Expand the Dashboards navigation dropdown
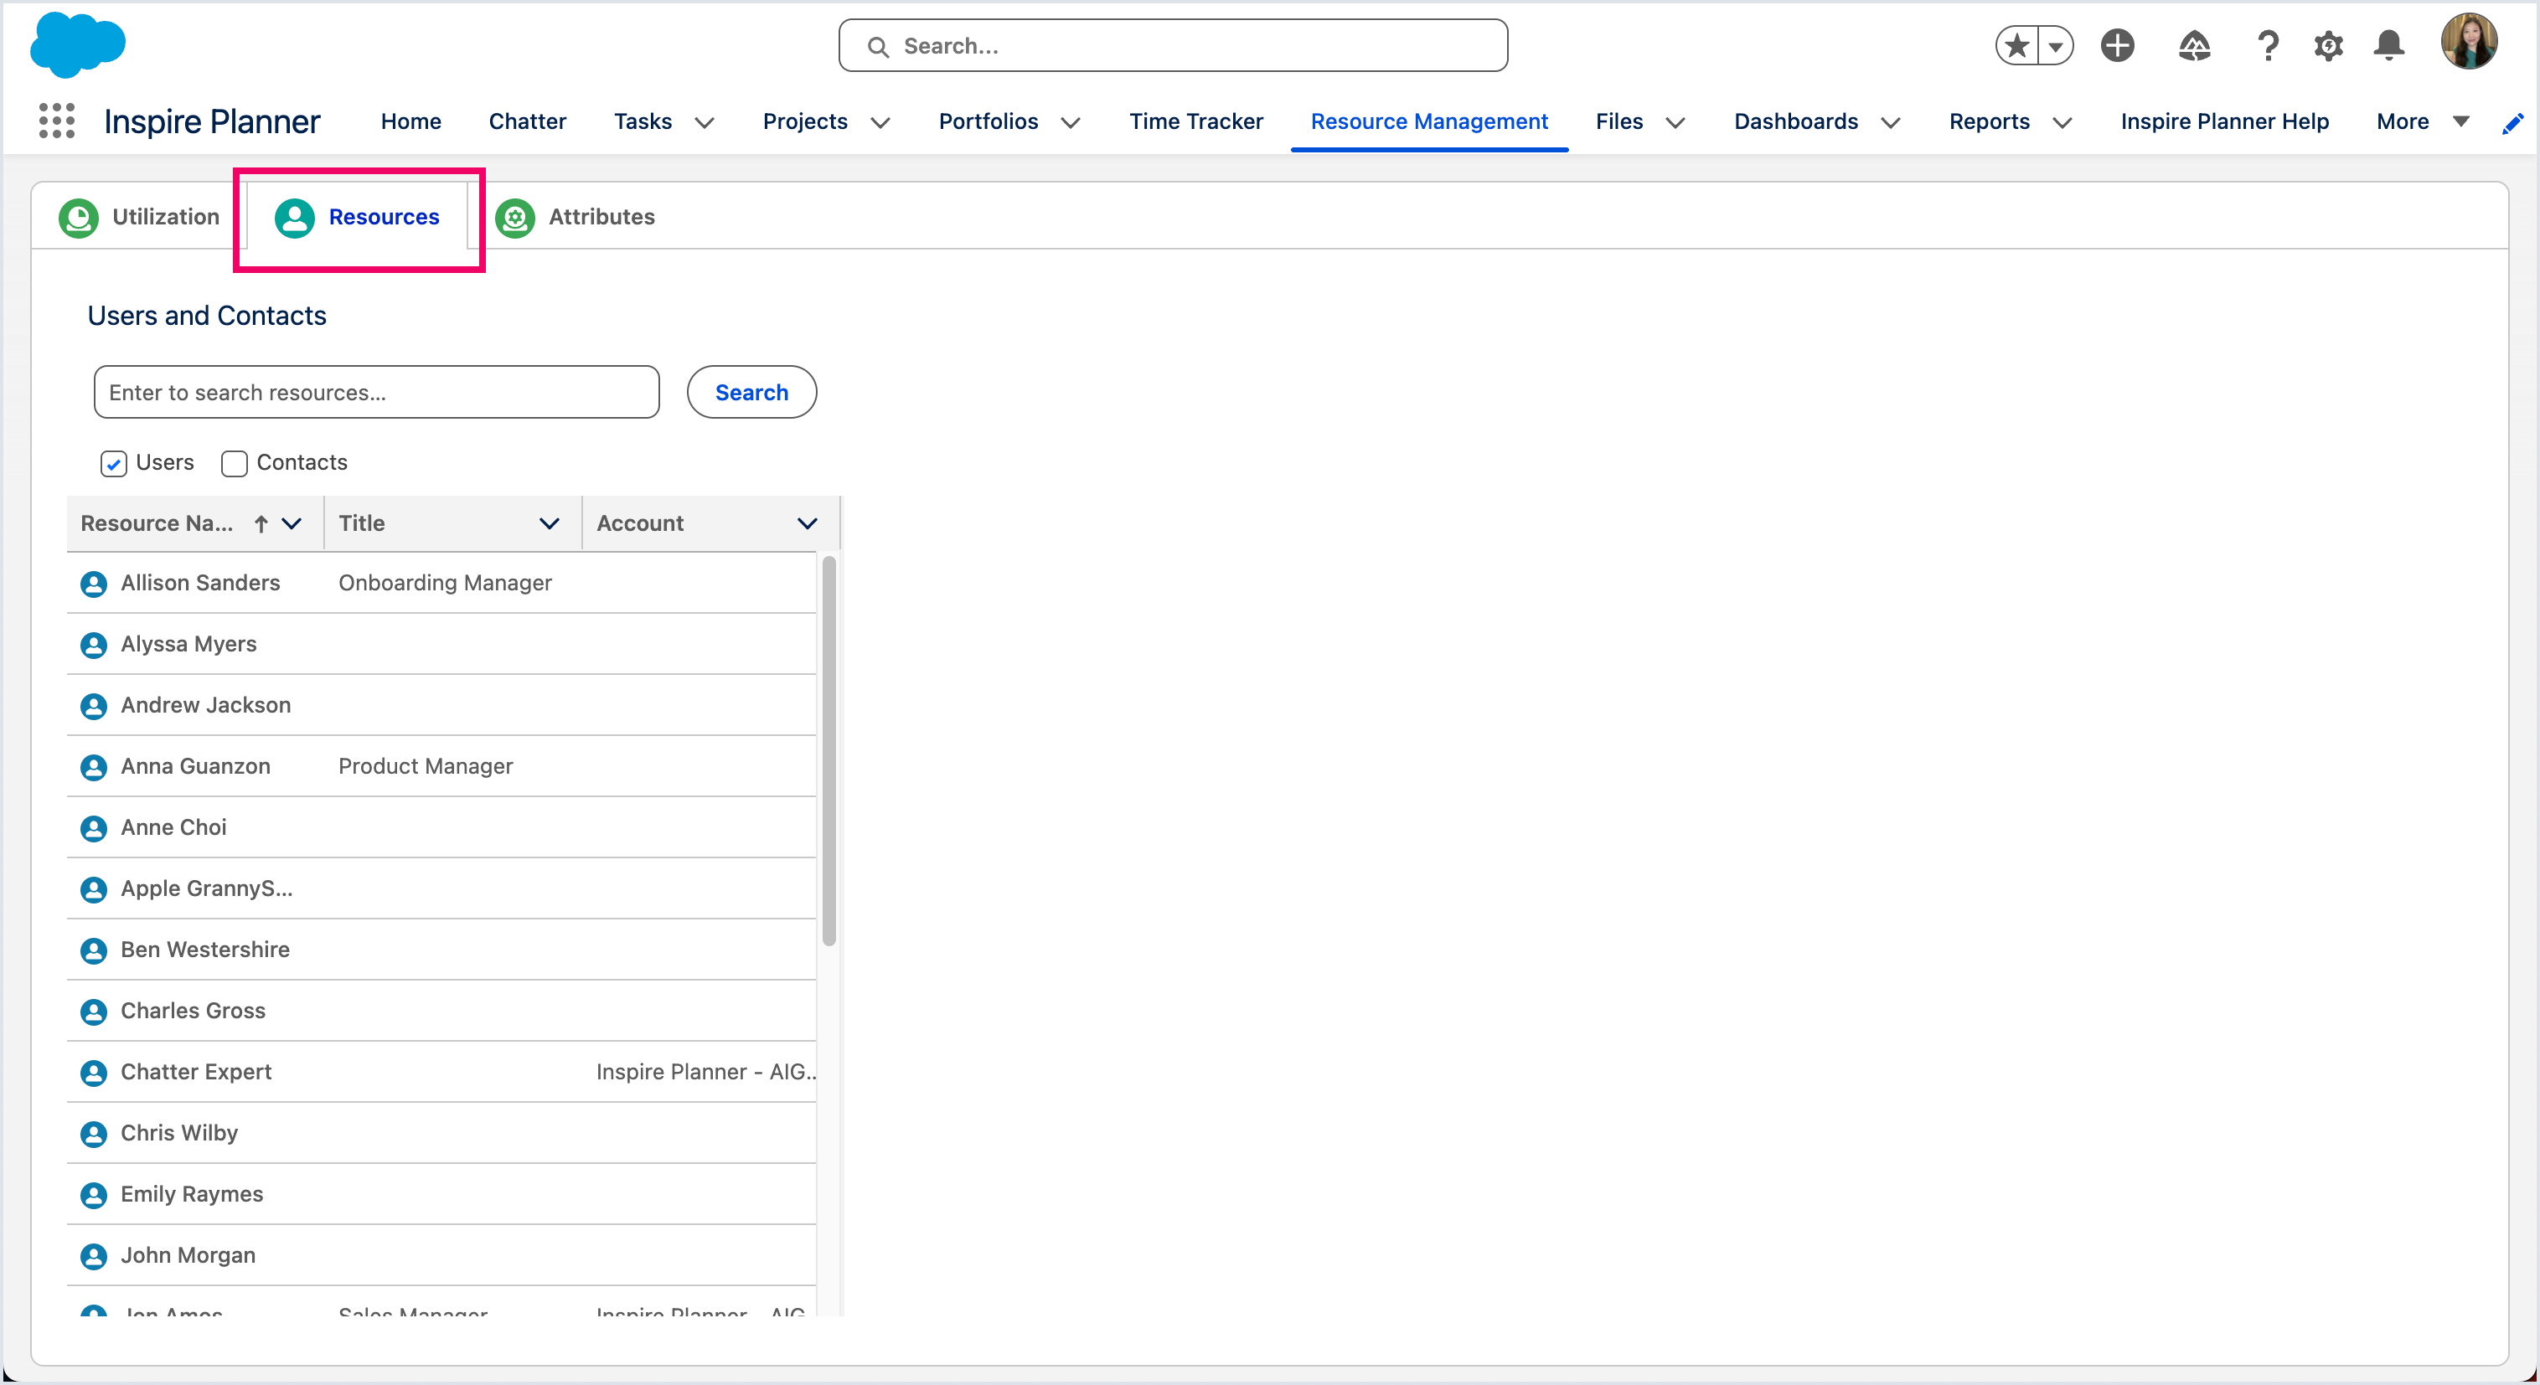2540x1385 pixels. (x=1890, y=122)
